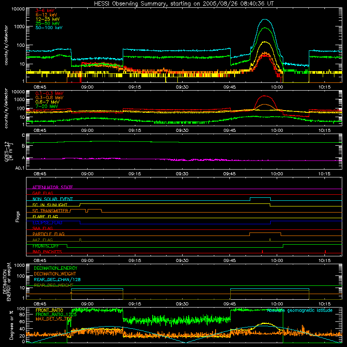
Task: Click the NON_SOLAR_EVENT flag label
Action: [x=52, y=199]
